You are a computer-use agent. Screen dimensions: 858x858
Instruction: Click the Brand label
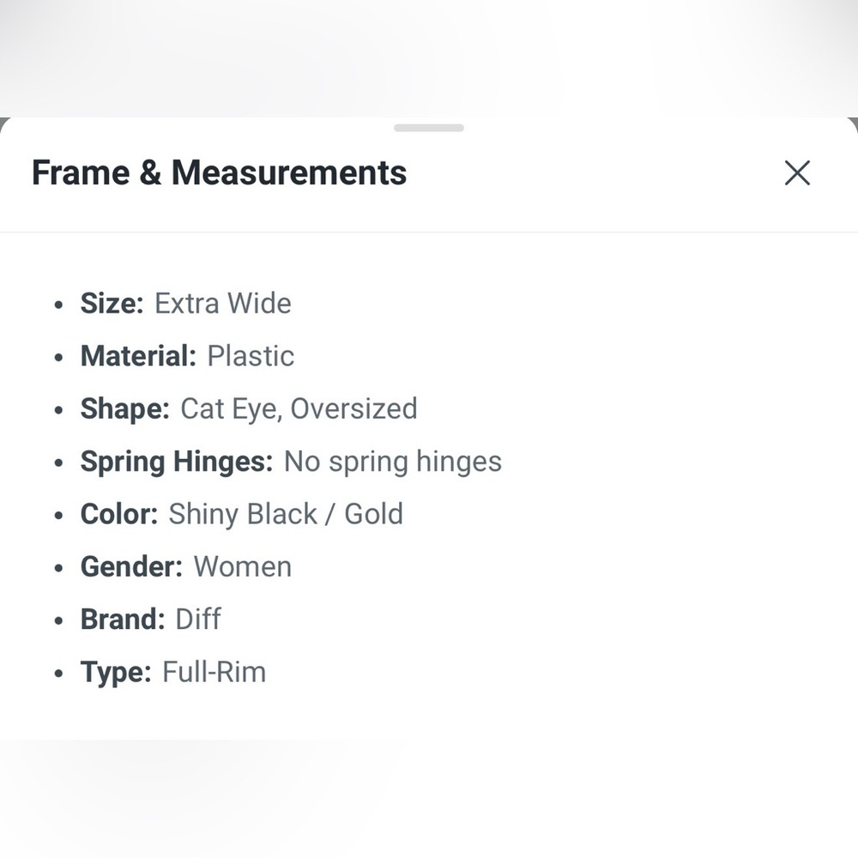[122, 619]
